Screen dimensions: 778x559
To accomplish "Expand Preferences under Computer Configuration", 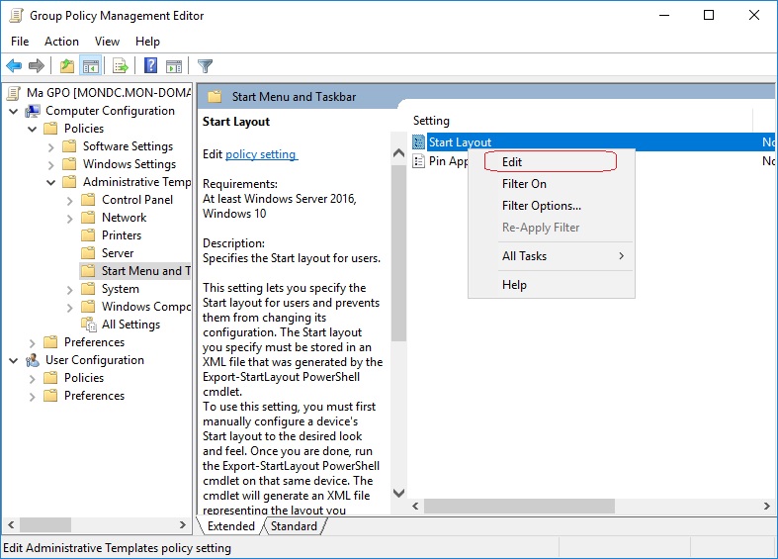I will tap(33, 343).
